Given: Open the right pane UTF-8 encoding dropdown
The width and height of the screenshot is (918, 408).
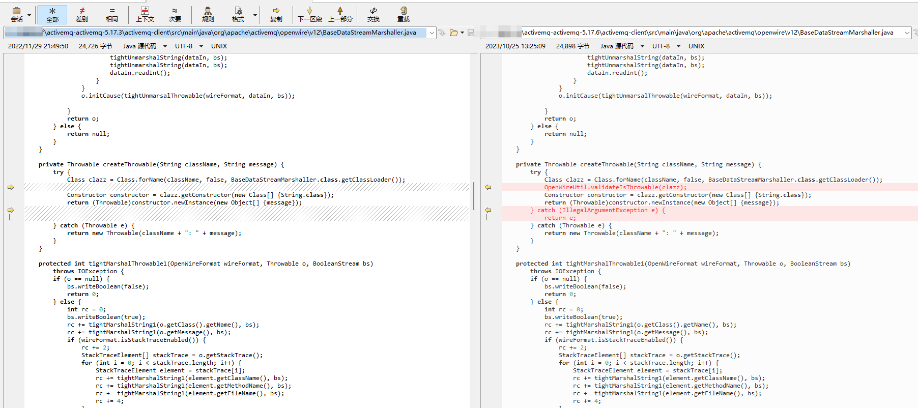Looking at the screenshot, I should point(678,46).
